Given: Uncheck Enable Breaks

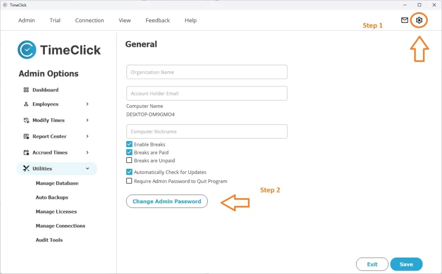Looking at the screenshot, I should (129, 144).
